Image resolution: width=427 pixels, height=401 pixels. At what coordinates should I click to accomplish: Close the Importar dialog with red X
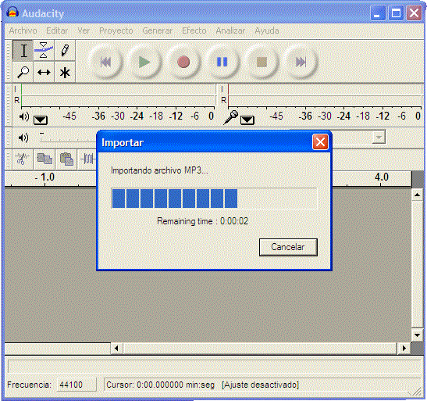point(320,141)
